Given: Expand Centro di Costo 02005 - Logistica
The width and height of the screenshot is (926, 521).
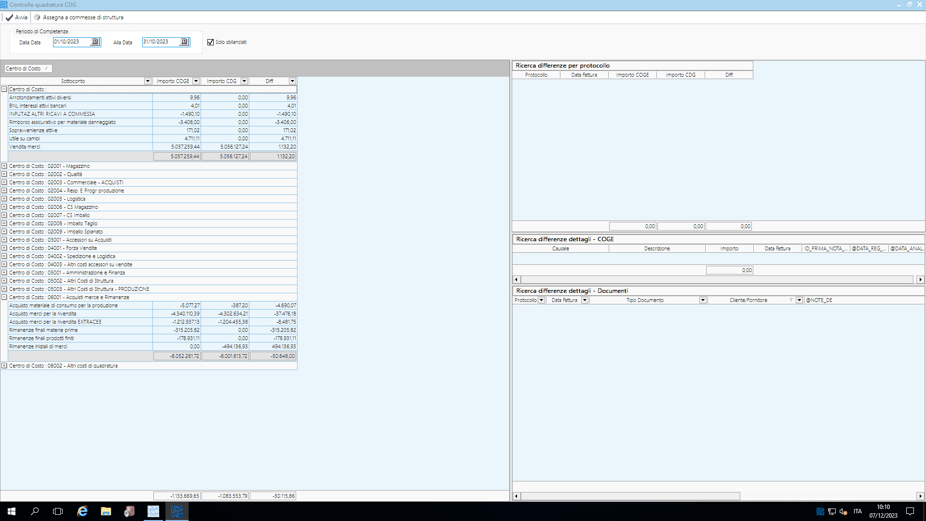Looking at the screenshot, I should [4, 199].
